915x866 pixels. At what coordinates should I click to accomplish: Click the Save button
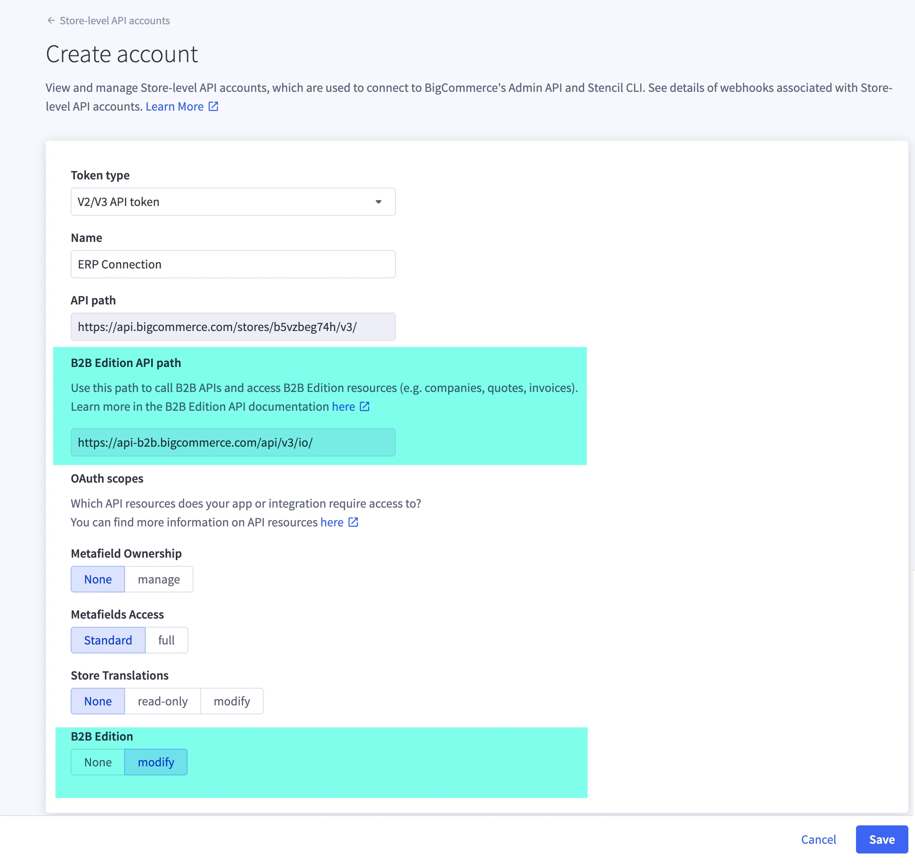[x=881, y=839]
